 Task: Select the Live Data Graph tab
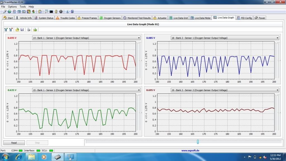tap(224, 18)
